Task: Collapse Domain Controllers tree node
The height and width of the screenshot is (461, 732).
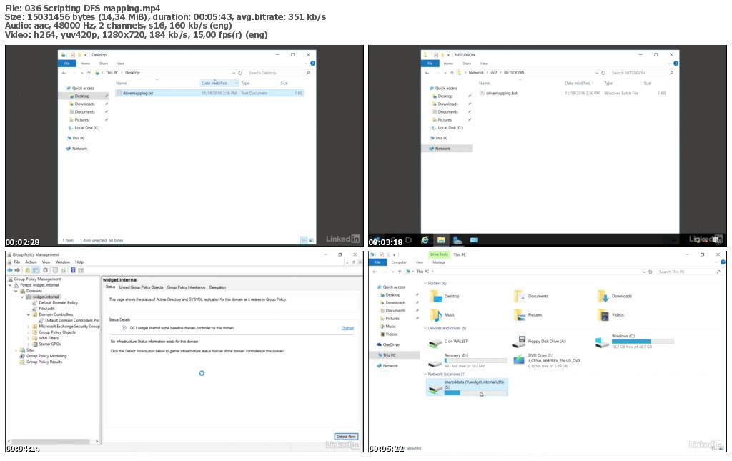Action: click(29, 315)
